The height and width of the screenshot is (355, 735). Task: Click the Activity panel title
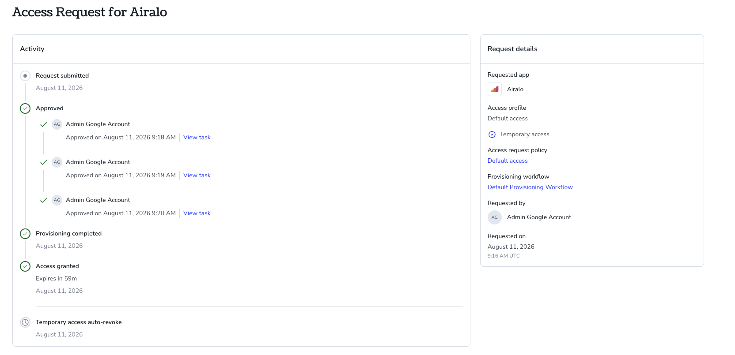(x=32, y=49)
